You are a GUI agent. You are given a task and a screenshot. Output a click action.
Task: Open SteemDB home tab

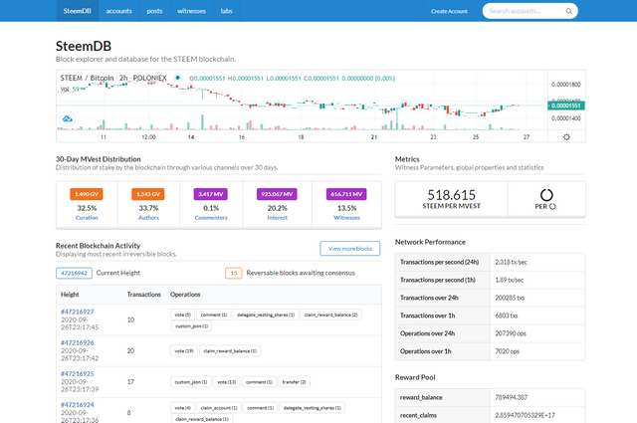78,11
